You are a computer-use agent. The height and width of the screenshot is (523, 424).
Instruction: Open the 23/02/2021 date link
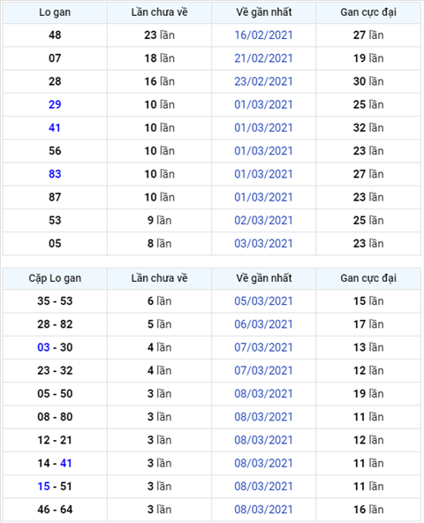click(263, 81)
